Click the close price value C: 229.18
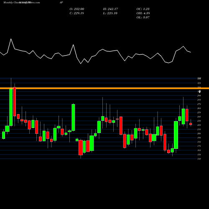Viewport: 209px width, 209px height. click(76, 13)
